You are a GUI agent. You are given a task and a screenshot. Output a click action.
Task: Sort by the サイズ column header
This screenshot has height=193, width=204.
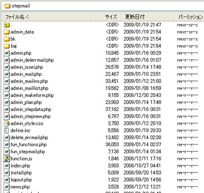tap(106, 17)
